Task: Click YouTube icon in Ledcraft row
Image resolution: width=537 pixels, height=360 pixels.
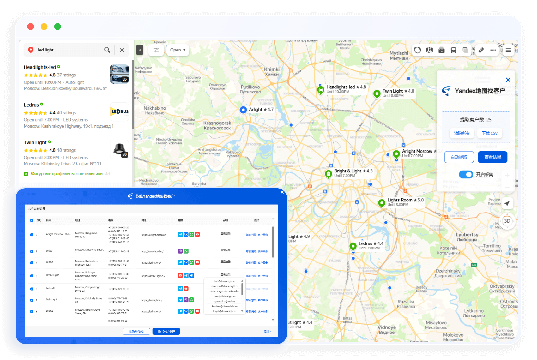Action: click(186, 289)
